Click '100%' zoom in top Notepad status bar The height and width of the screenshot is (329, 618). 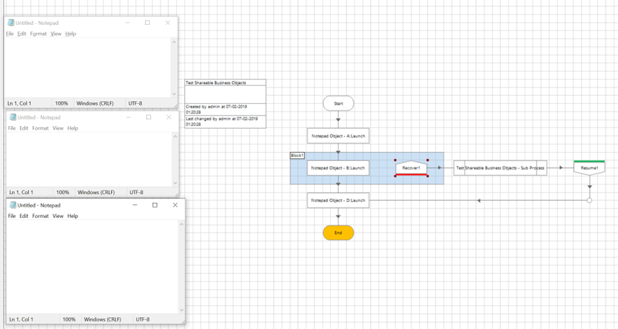pos(62,104)
